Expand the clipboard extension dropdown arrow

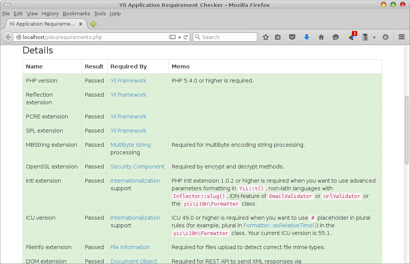point(374,37)
